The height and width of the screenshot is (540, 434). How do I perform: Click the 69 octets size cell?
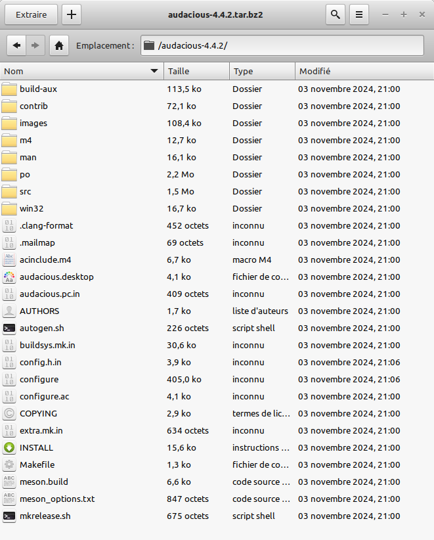point(184,243)
